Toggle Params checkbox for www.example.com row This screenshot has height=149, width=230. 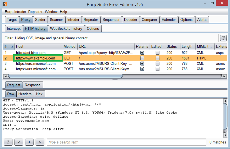(x=142, y=58)
